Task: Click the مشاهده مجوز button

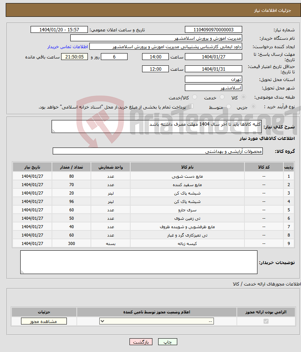Action: [44, 321]
